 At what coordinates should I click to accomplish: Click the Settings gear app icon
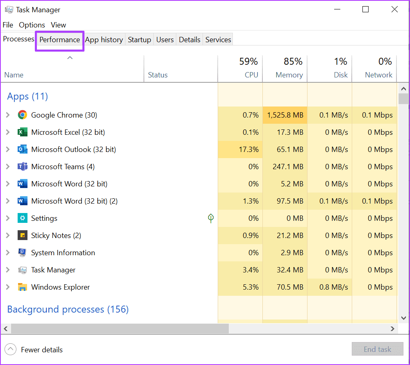(23, 218)
